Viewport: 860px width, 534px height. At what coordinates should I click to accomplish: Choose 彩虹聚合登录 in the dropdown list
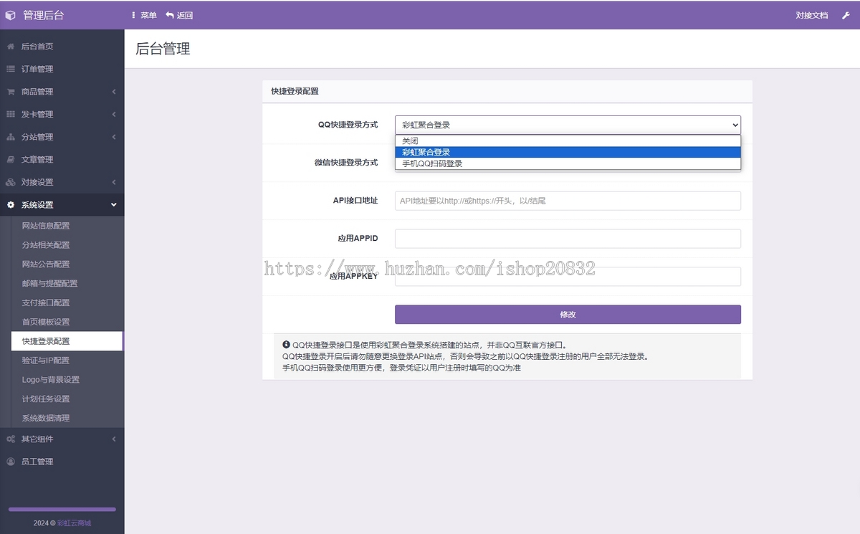click(x=568, y=152)
